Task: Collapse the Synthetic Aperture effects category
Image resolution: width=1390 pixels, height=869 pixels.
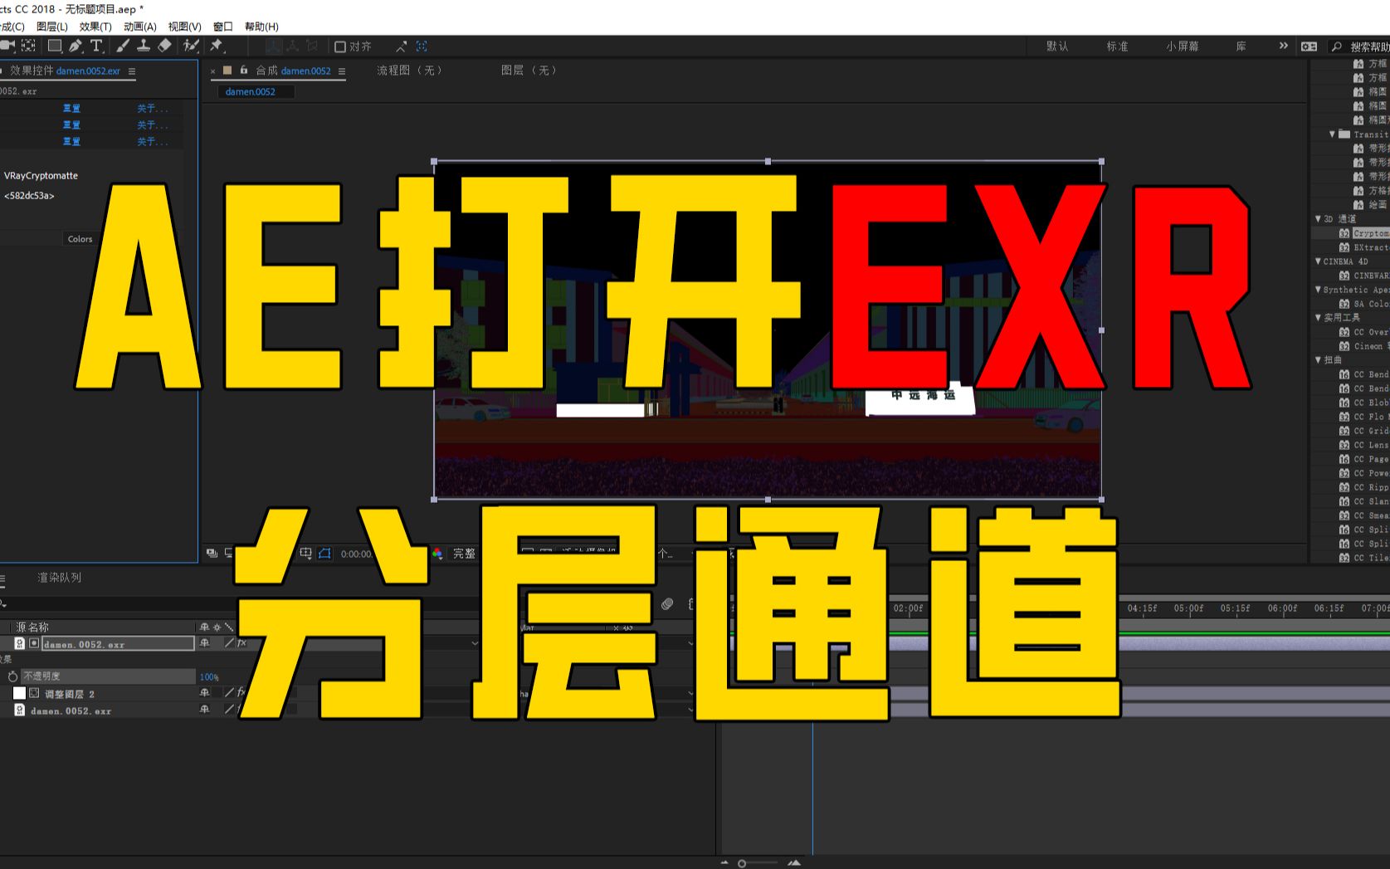Action: point(1319,290)
